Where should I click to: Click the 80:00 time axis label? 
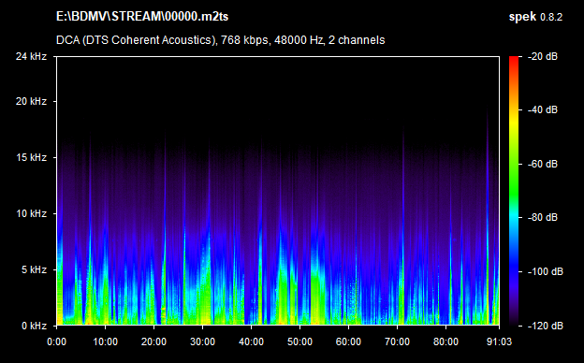tap(445, 341)
